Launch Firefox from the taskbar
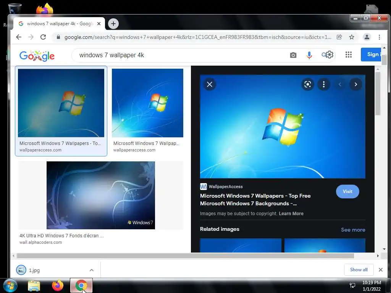Viewport: 391px width, 293px height. (58, 286)
